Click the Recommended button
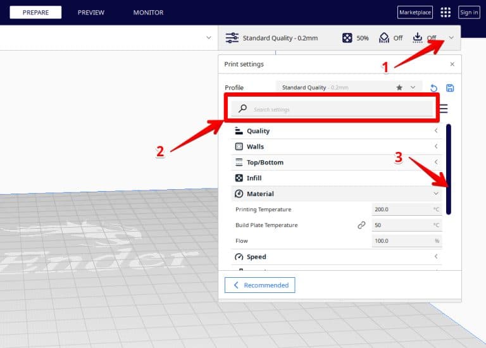 click(260, 285)
